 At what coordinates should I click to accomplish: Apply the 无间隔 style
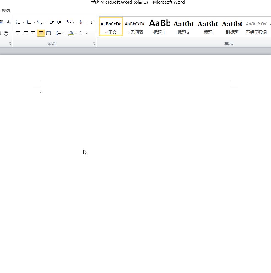pos(135,27)
